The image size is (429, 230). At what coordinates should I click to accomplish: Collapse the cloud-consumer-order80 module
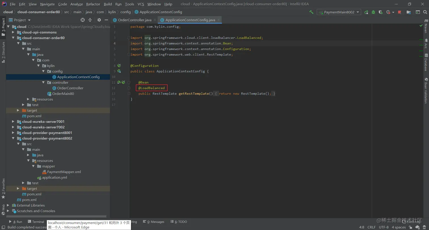click(13, 38)
